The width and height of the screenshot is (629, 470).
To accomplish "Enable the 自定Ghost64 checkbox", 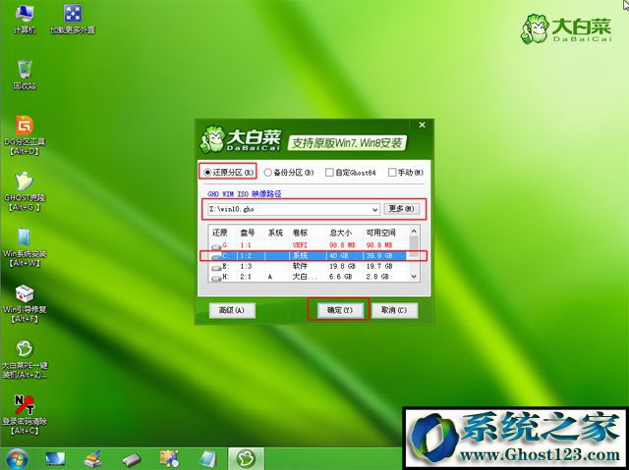I will coord(351,173).
